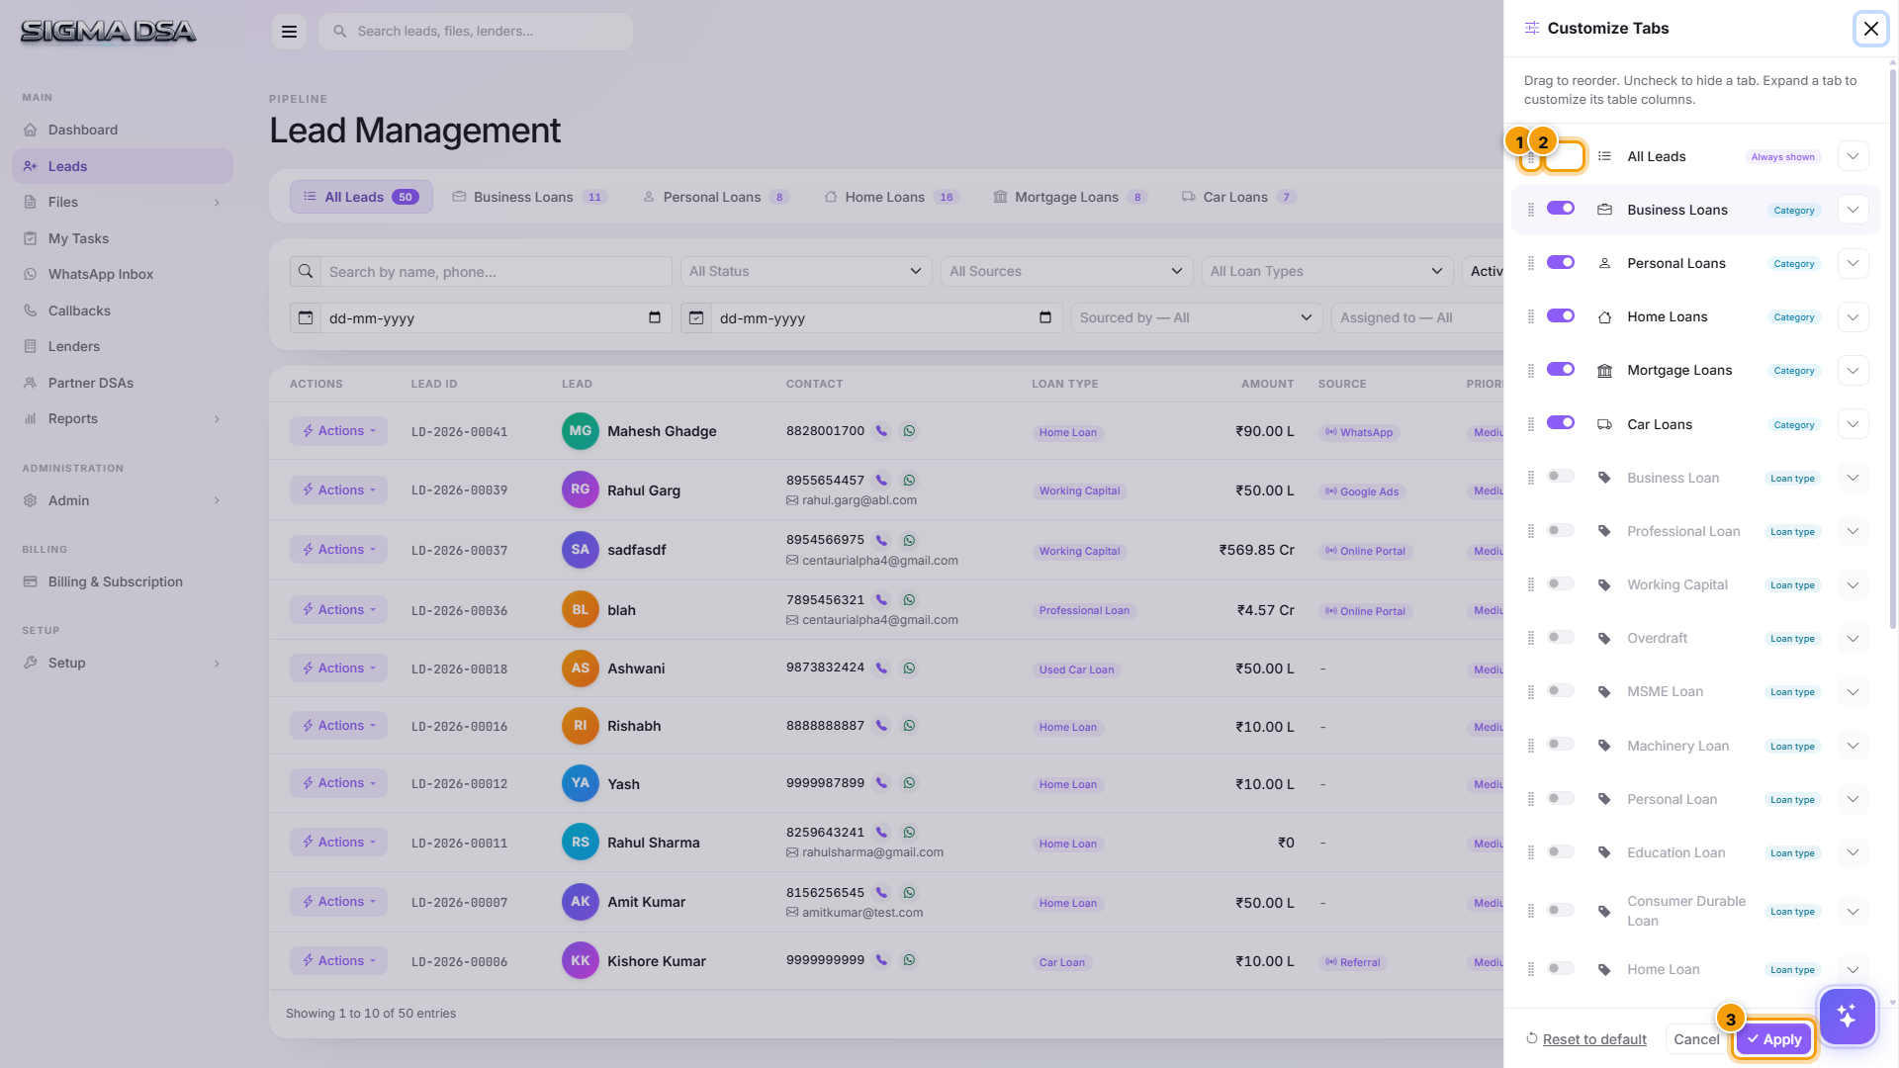Click the search icon in lead filter
This screenshot has width=1899, height=1068.
pos(306,272)
